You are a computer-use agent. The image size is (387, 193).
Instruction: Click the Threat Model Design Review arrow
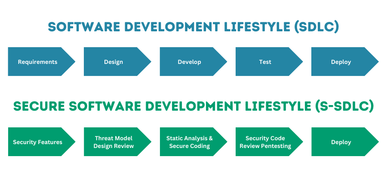[114, 142]
